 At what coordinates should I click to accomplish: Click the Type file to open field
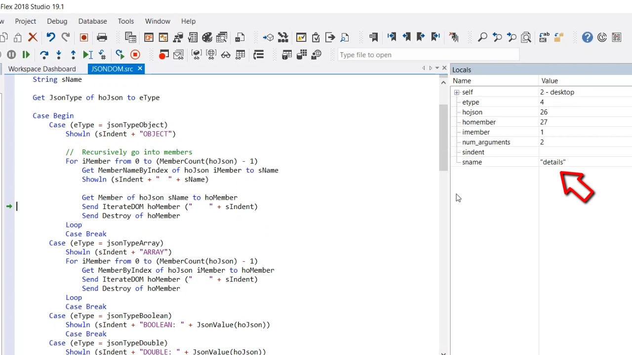pos(428,55)
